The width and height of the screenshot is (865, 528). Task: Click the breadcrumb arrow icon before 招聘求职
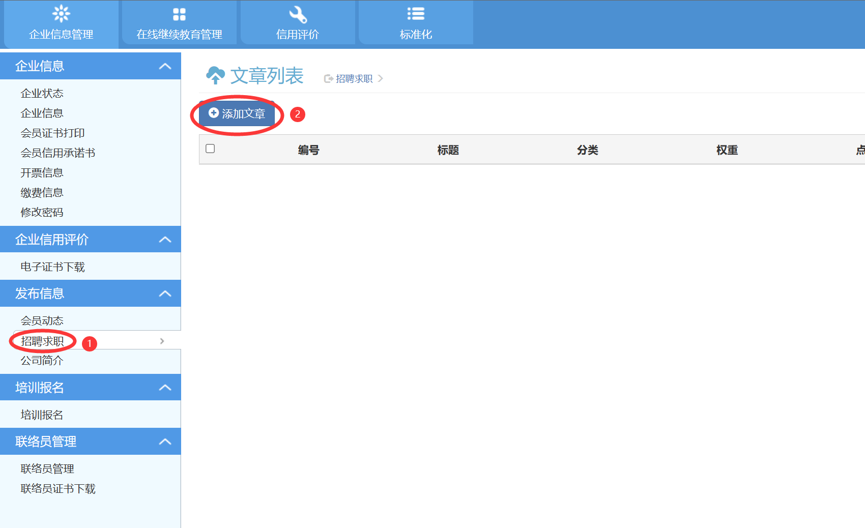pyautogui.click(x=329, y=79)
